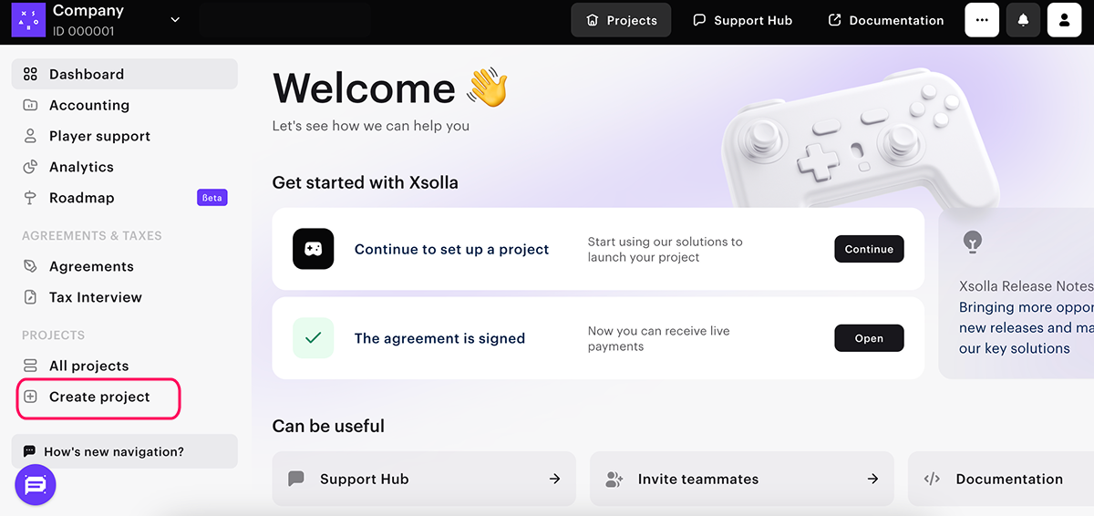
Task: Open the user profile avatar icon
Action: point(1064,20)
